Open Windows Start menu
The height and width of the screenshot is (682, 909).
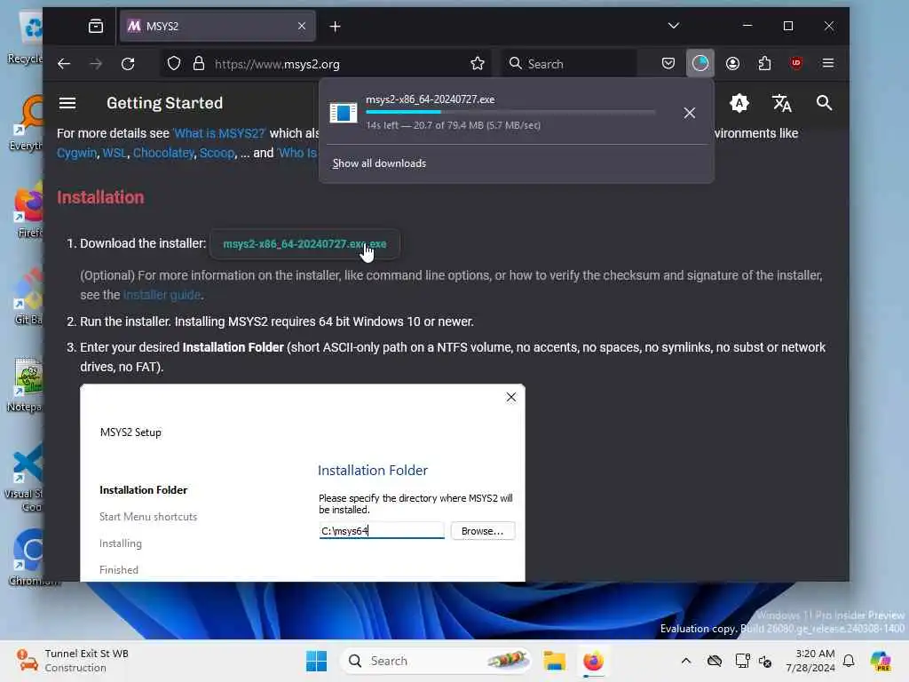317,661
